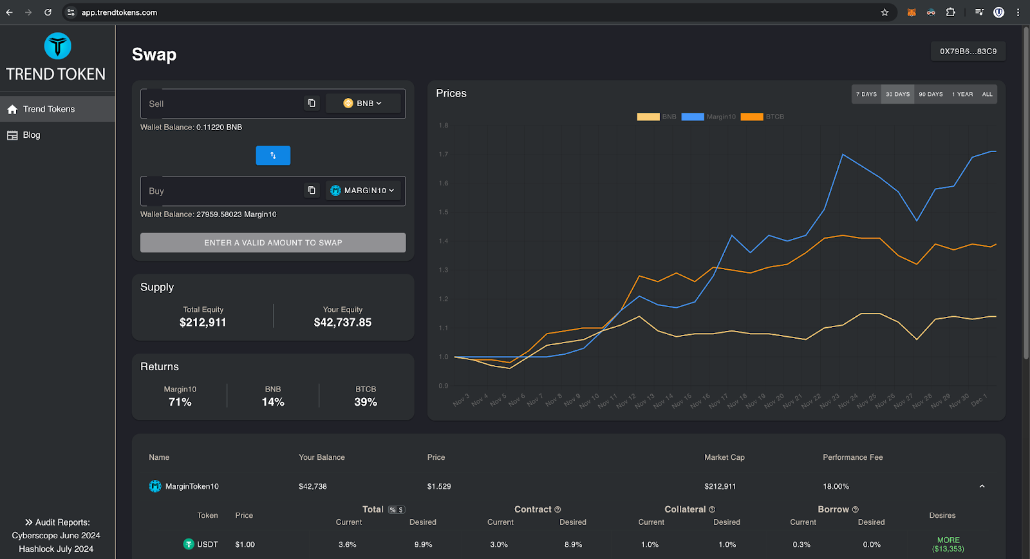1030x559 pixels.
Task: Click the wallet address 0X79B6...83C9 button
Action: pos(968,52)
